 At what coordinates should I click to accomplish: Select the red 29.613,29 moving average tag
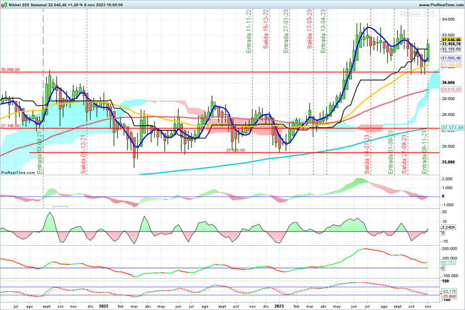point(451,89)
